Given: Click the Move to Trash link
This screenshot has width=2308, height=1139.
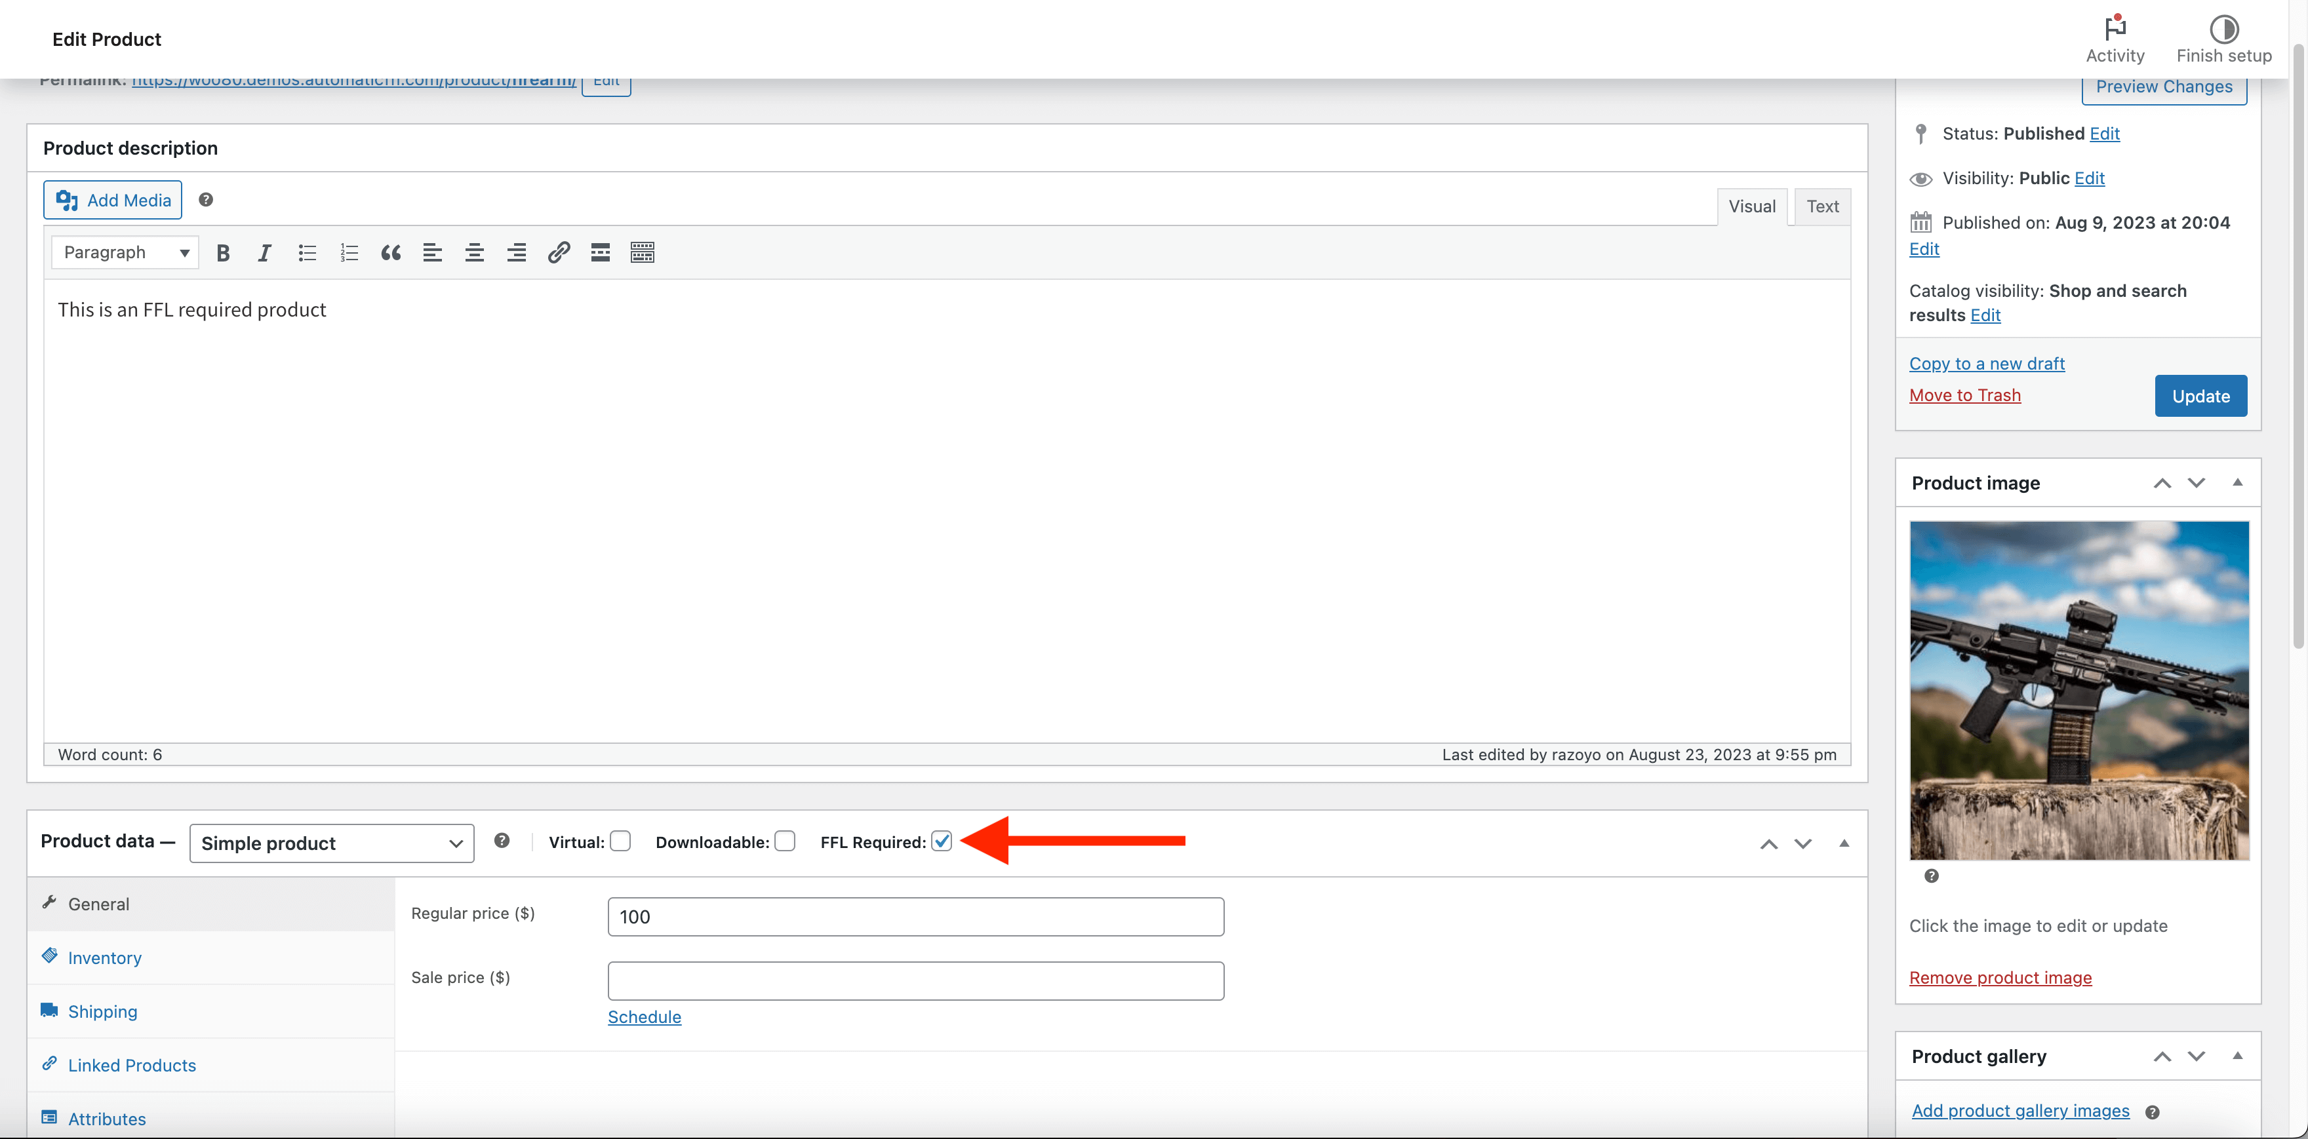Looking at the screenshot, I should tap(1964, 396).
